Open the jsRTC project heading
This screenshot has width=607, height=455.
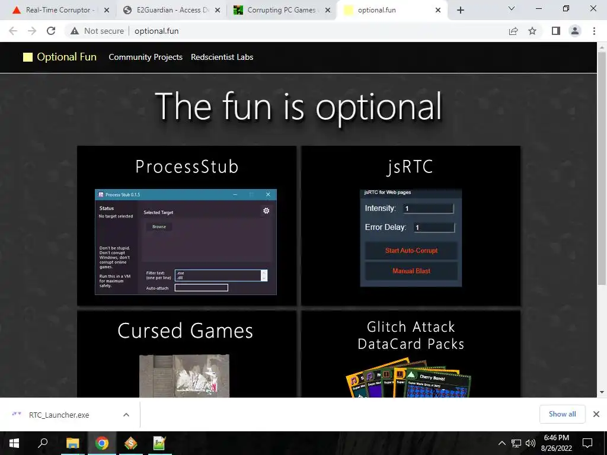pyautogui.click(x=410, y=166)
